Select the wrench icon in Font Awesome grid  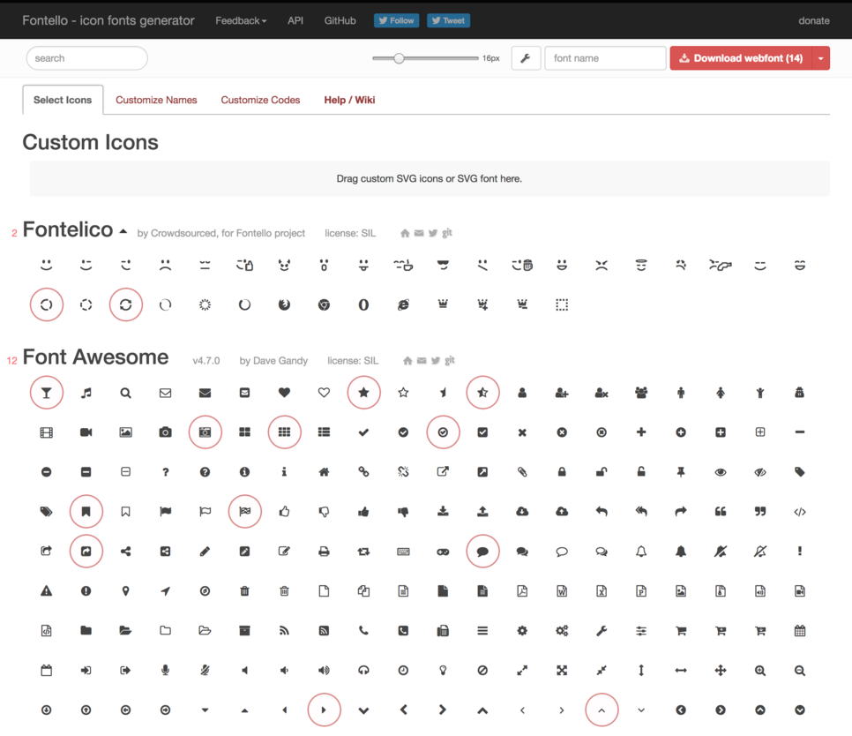click(602, 631)
